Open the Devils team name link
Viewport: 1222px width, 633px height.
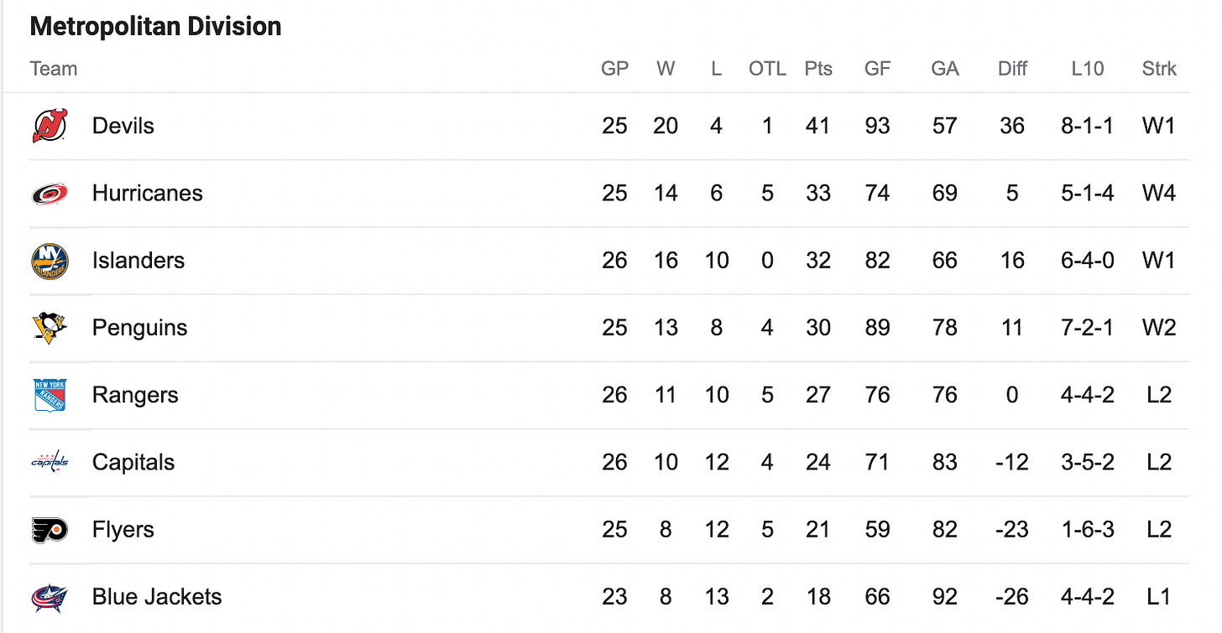click(123, 126)
